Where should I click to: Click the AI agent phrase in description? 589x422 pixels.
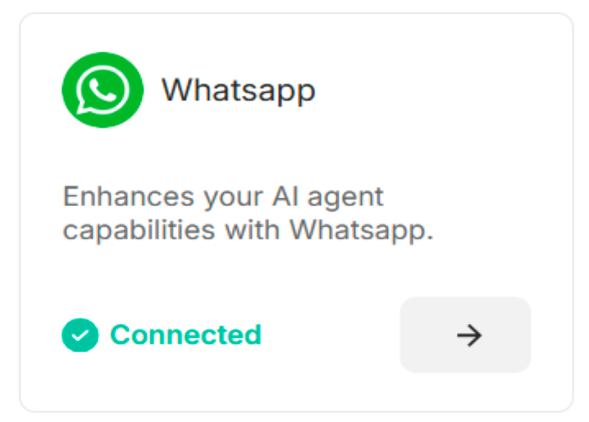(x=328, y=198)
